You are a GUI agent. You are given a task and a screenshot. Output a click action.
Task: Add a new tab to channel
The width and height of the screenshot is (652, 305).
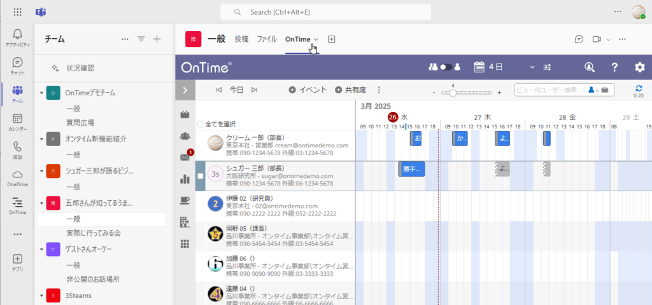[331, 39]
